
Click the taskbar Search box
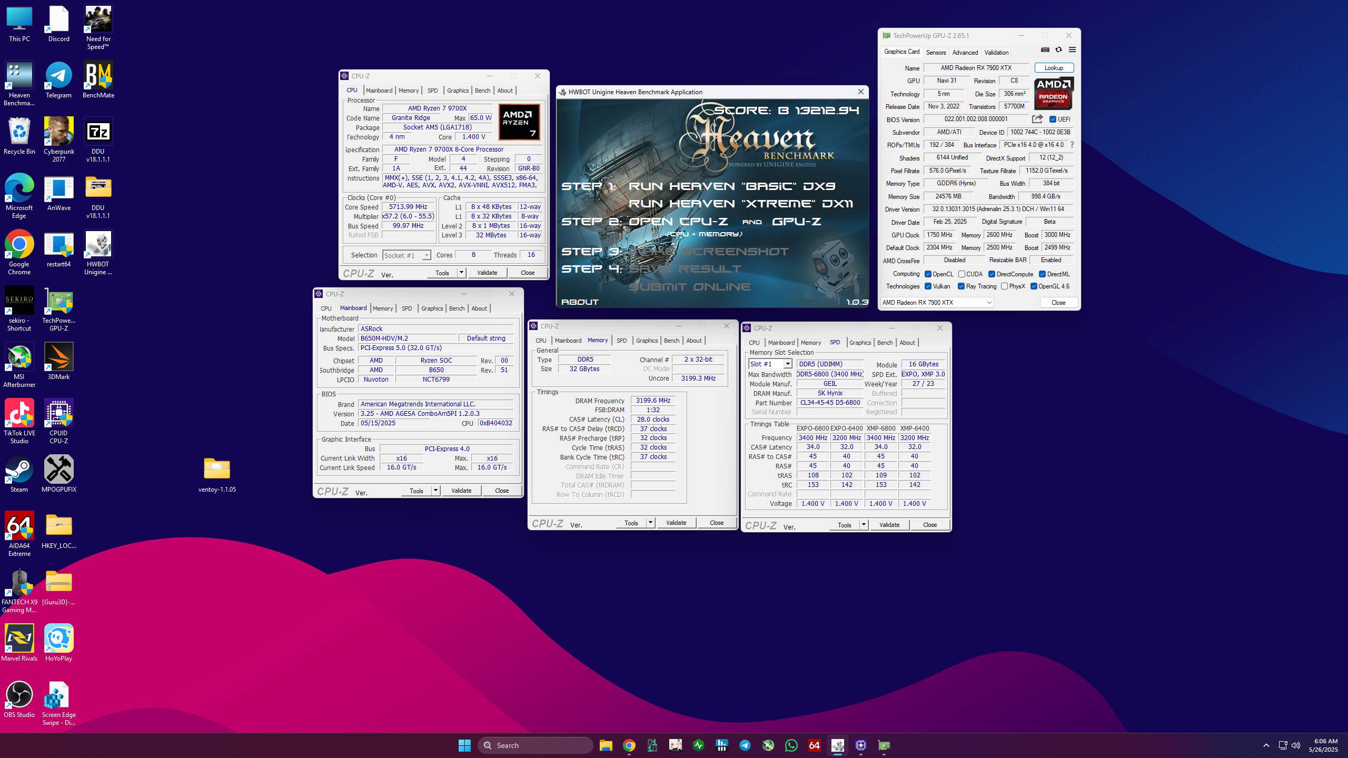click(x=536, y=745)
